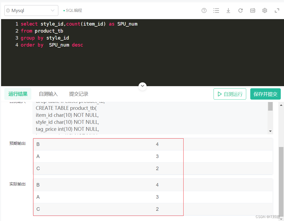Click the 'from product_tb' code line
Screen dimensions: 284x221
(x=42, y=31)
